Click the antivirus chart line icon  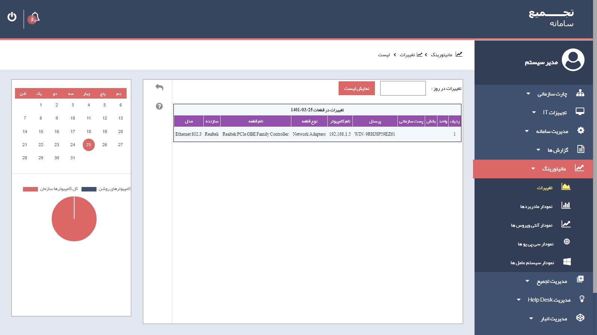[566, 224]
